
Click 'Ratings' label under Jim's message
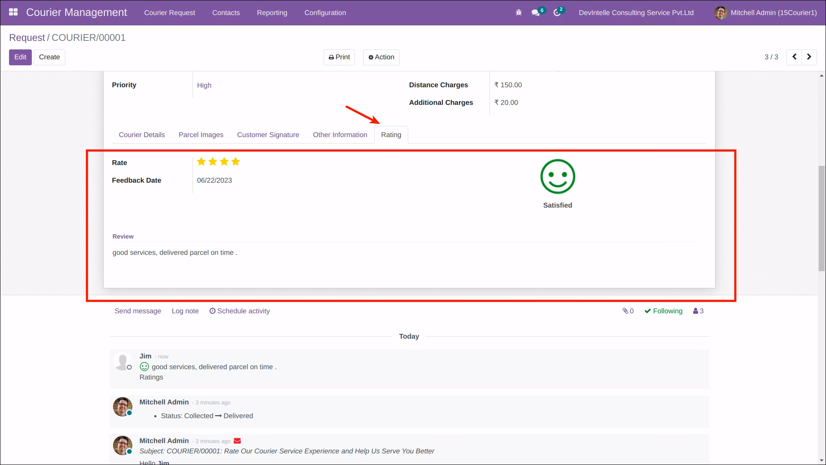click(x=151, y=377)
